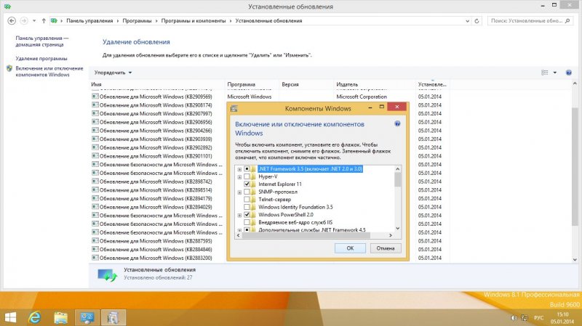Viewport: 582px width, 326px height.
Task: Click Windows Components dialog title icon
Action: (x=234, y=108)
